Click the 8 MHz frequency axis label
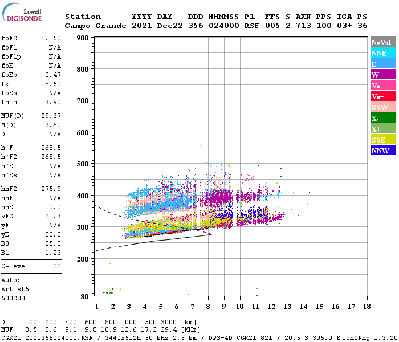399x342 pixels. click(x=208, y=307)
